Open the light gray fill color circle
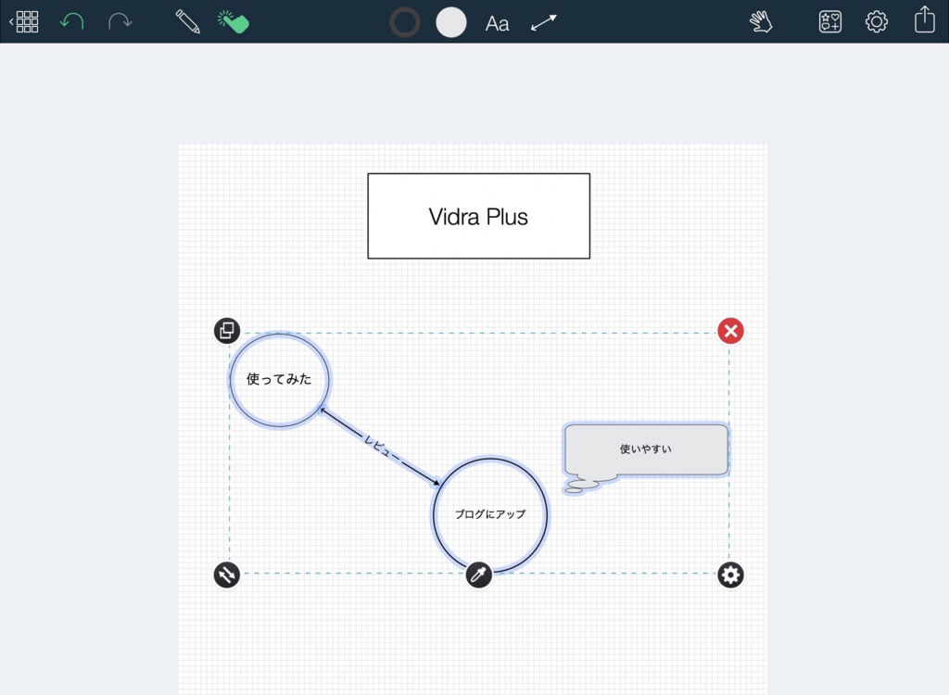 451,22
